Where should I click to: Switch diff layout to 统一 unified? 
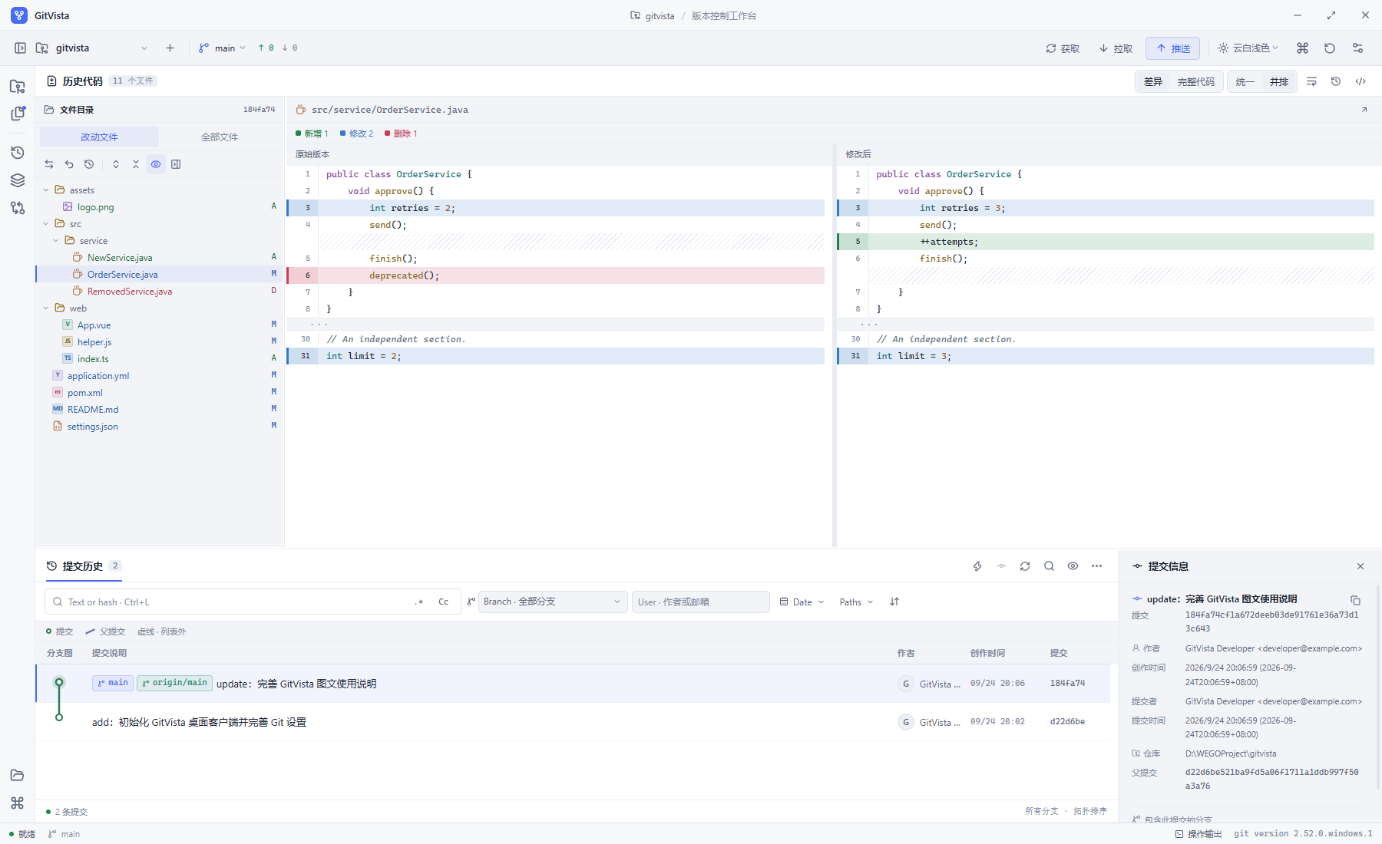click(x=1245, y=81)
